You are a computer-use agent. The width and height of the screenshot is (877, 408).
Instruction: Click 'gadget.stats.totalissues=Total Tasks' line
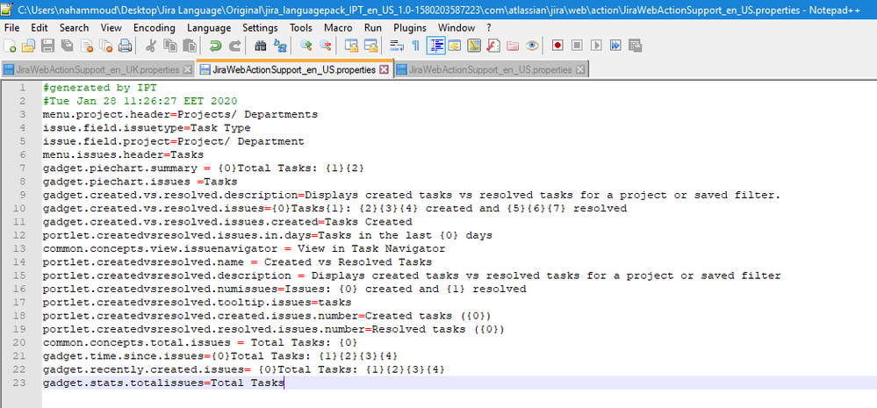[163, 383]
